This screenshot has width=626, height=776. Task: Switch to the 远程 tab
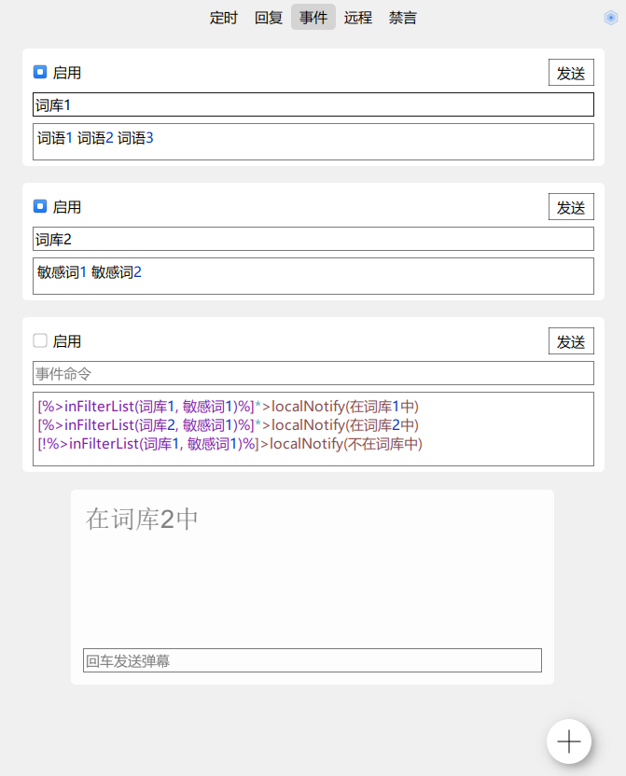(357, 17)
